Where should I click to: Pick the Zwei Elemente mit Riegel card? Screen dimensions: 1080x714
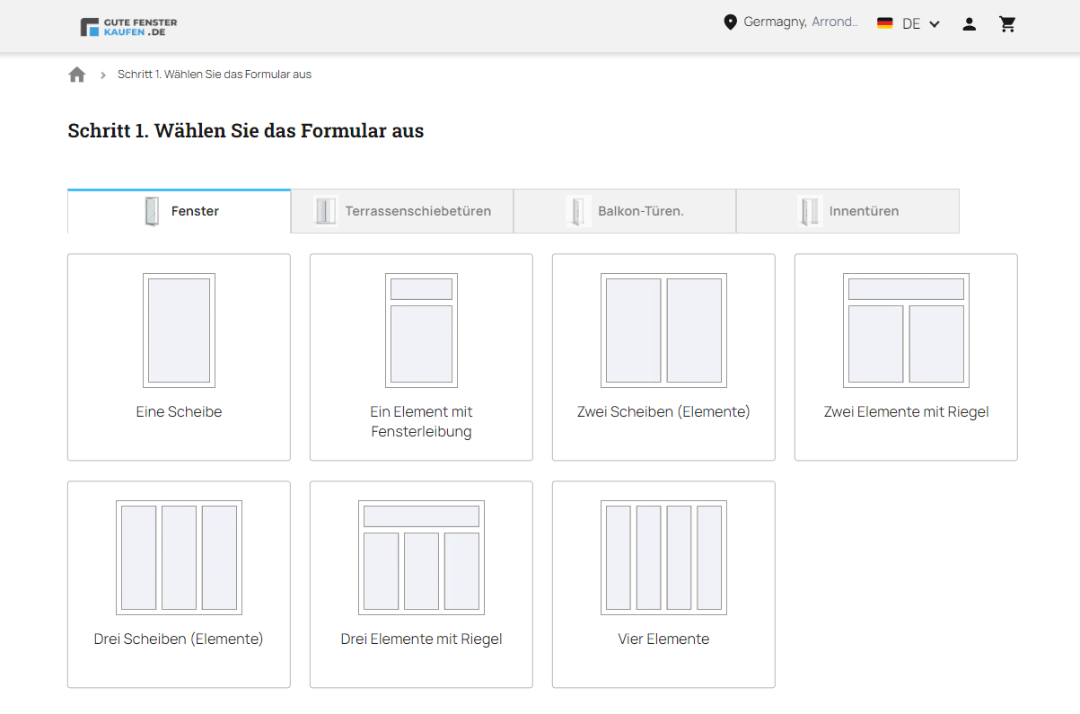tap(906, 357)
